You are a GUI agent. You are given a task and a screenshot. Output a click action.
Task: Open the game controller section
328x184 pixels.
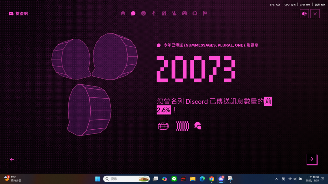click(x=184, y=13)
